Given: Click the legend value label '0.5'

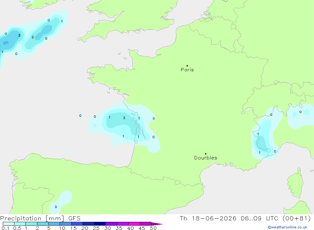Looking at the screenshot, I should tap(17, 228).
